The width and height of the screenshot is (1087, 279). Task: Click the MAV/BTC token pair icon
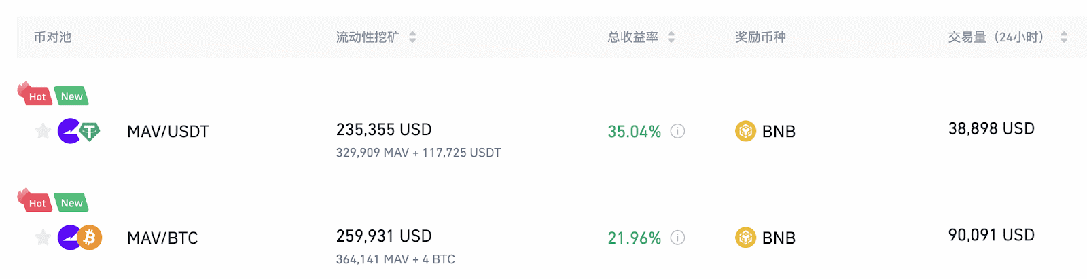(79, 238)
